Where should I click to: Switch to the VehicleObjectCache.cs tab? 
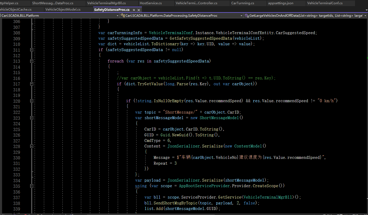tap(16, 10)
